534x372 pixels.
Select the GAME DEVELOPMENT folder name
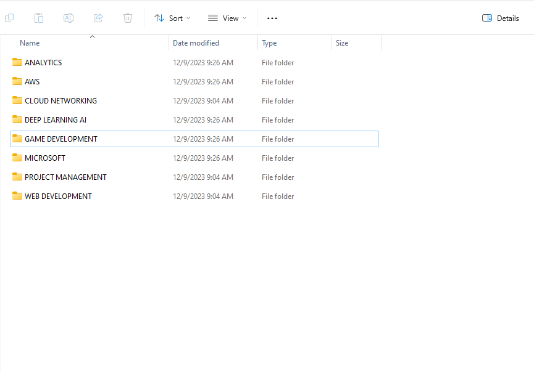click(61, 139)
